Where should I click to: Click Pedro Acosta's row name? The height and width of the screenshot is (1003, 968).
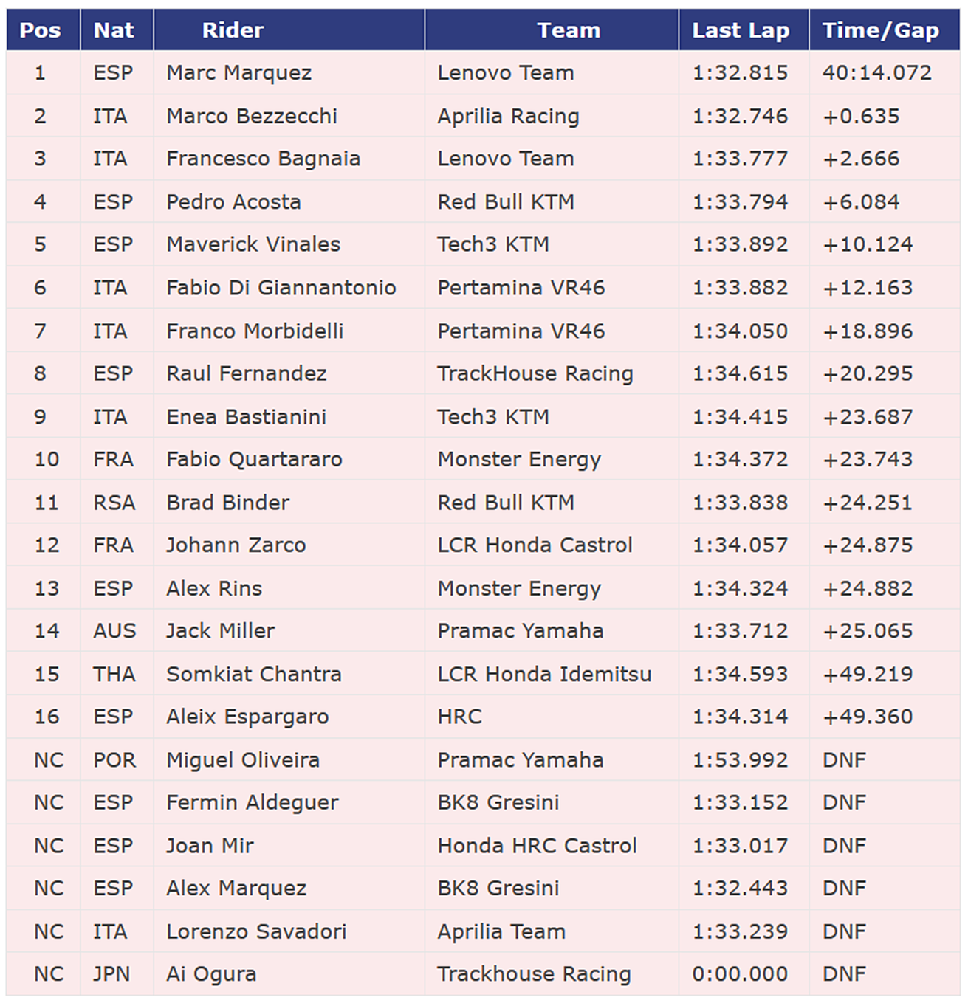[x=233, y=202]
